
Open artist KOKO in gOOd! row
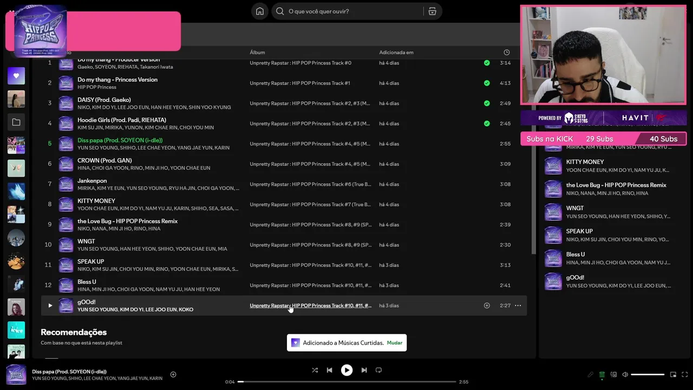tap(186, 310)
